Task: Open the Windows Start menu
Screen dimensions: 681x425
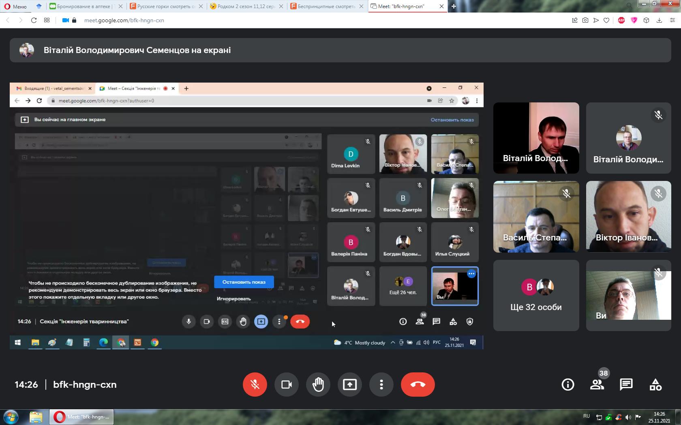Action: point(11,417)
